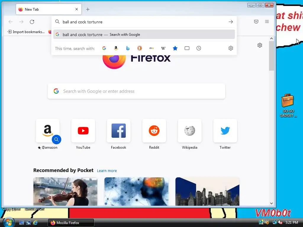Click the address bar text field
Image resolution: width=303 pixels, height=227 pixels.
[x=144, y=22]
